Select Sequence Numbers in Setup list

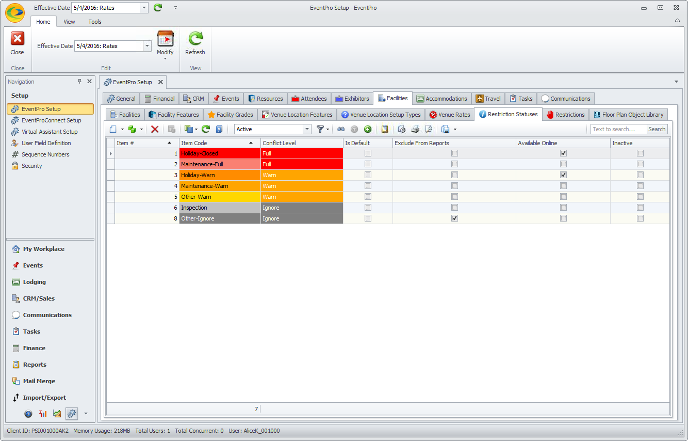point(45,154)
